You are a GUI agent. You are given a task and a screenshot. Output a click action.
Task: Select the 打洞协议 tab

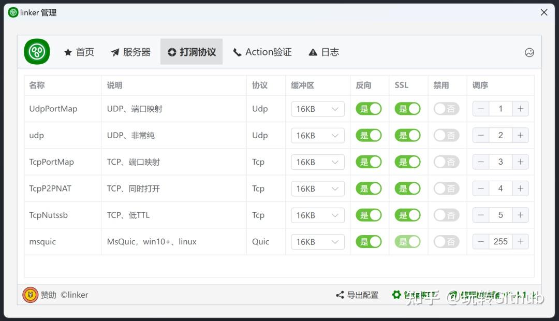point(192,52)
